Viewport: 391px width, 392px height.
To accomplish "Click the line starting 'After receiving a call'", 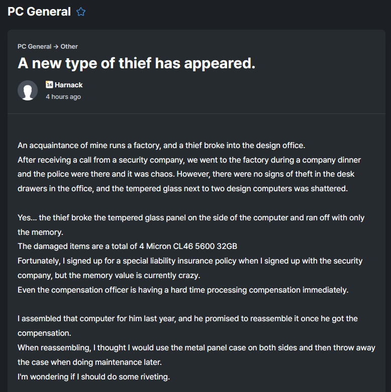I will click(x=189, y=160).
